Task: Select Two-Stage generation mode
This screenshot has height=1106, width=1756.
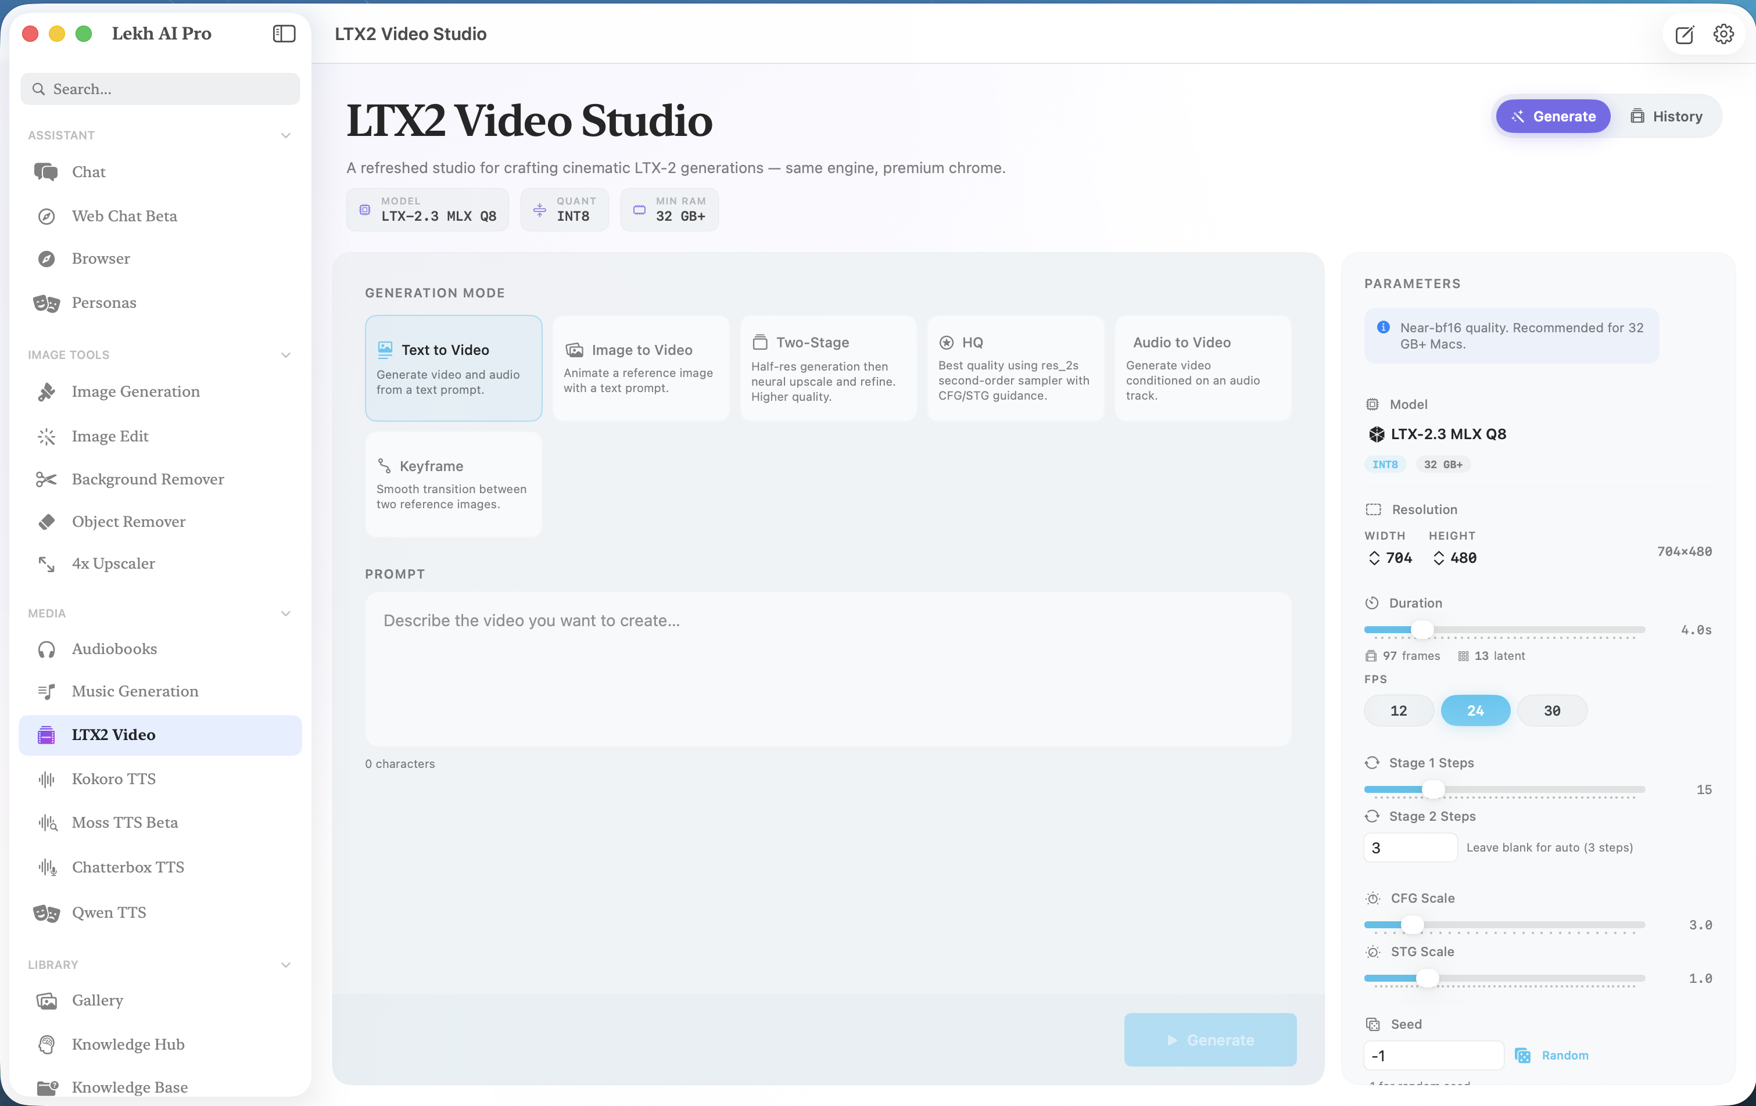Action: tap(829, 368)
